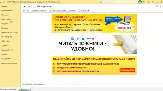This screenshot has width=163, height=91.
Task: Click the система программ 1С:Предприятие red badge
Action: click(127, 70)
